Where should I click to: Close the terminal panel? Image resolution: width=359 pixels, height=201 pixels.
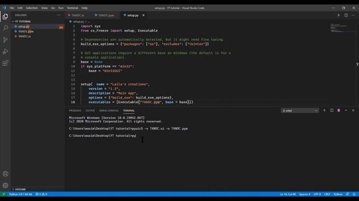(353, 111)
